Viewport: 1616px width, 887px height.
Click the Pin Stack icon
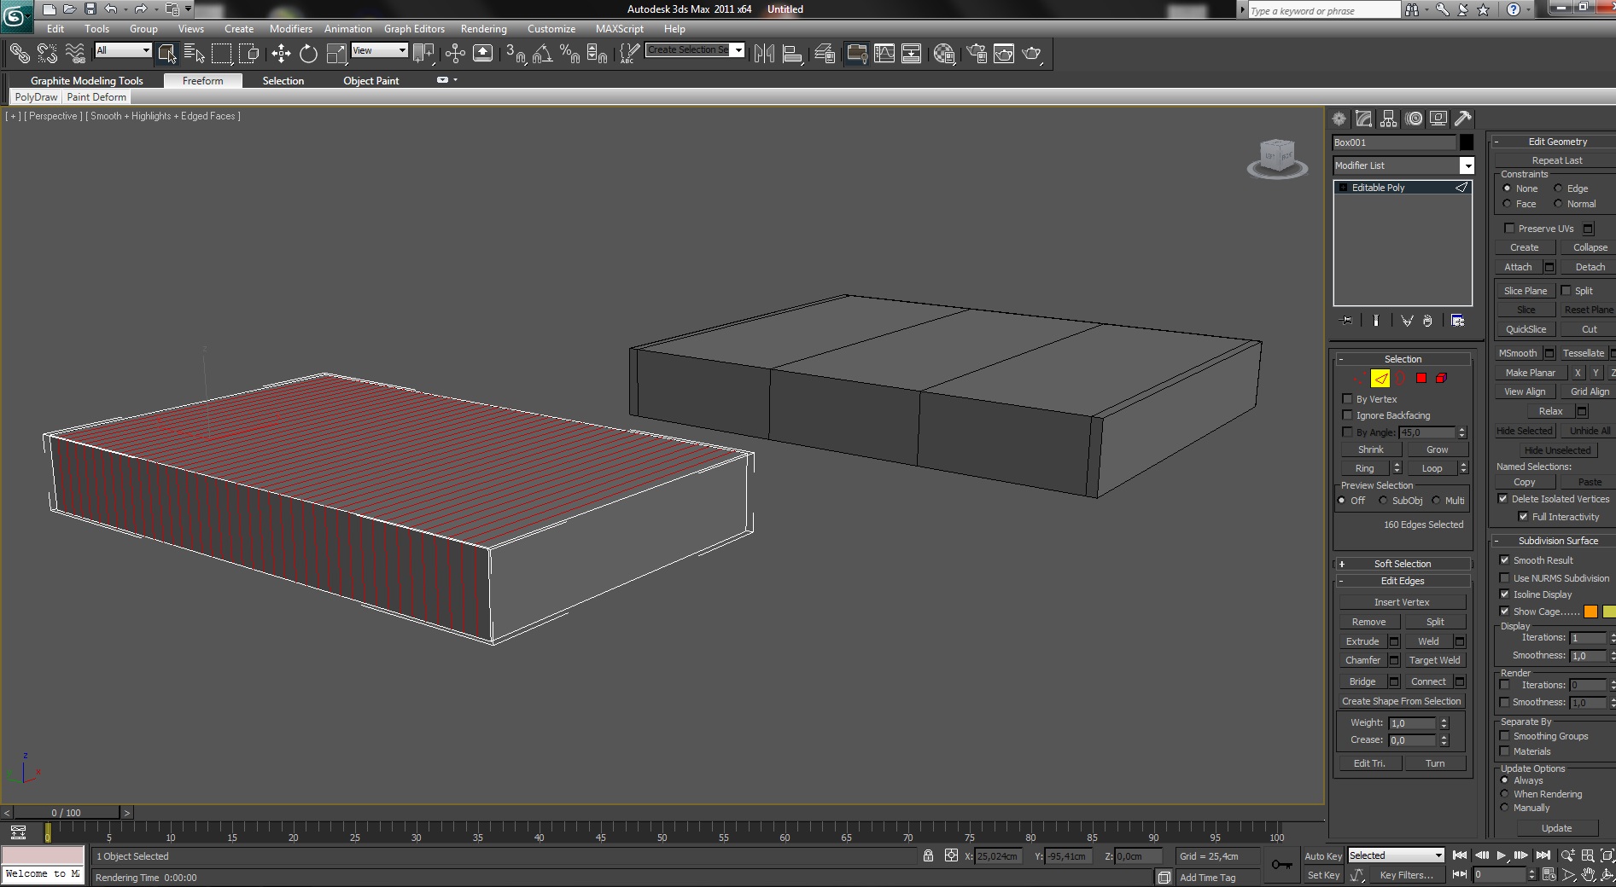pos(1347,321)
